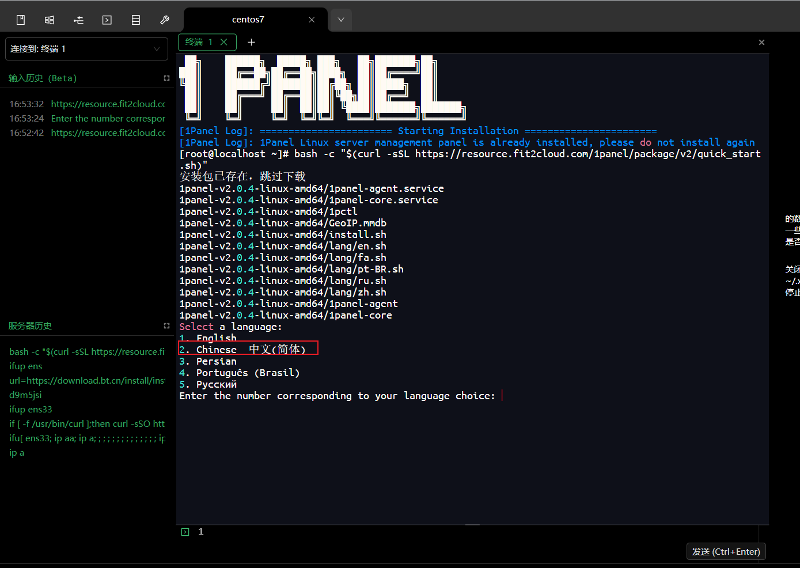Viewport: 800px width, 568px height.
Task: Click the 1panel-core.service terminal line
Action: 309,200
